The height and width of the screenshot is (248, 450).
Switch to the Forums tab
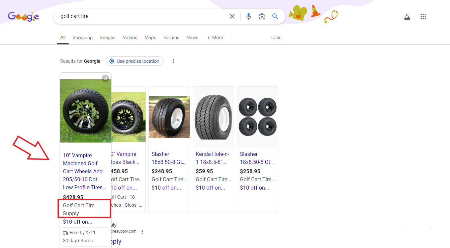point(171,37)
